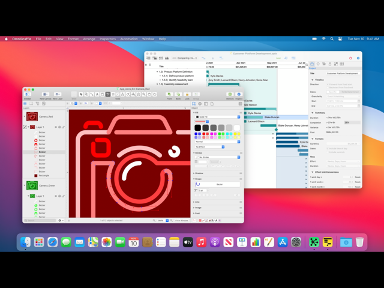Open the Automation menu

click(129, 39)
